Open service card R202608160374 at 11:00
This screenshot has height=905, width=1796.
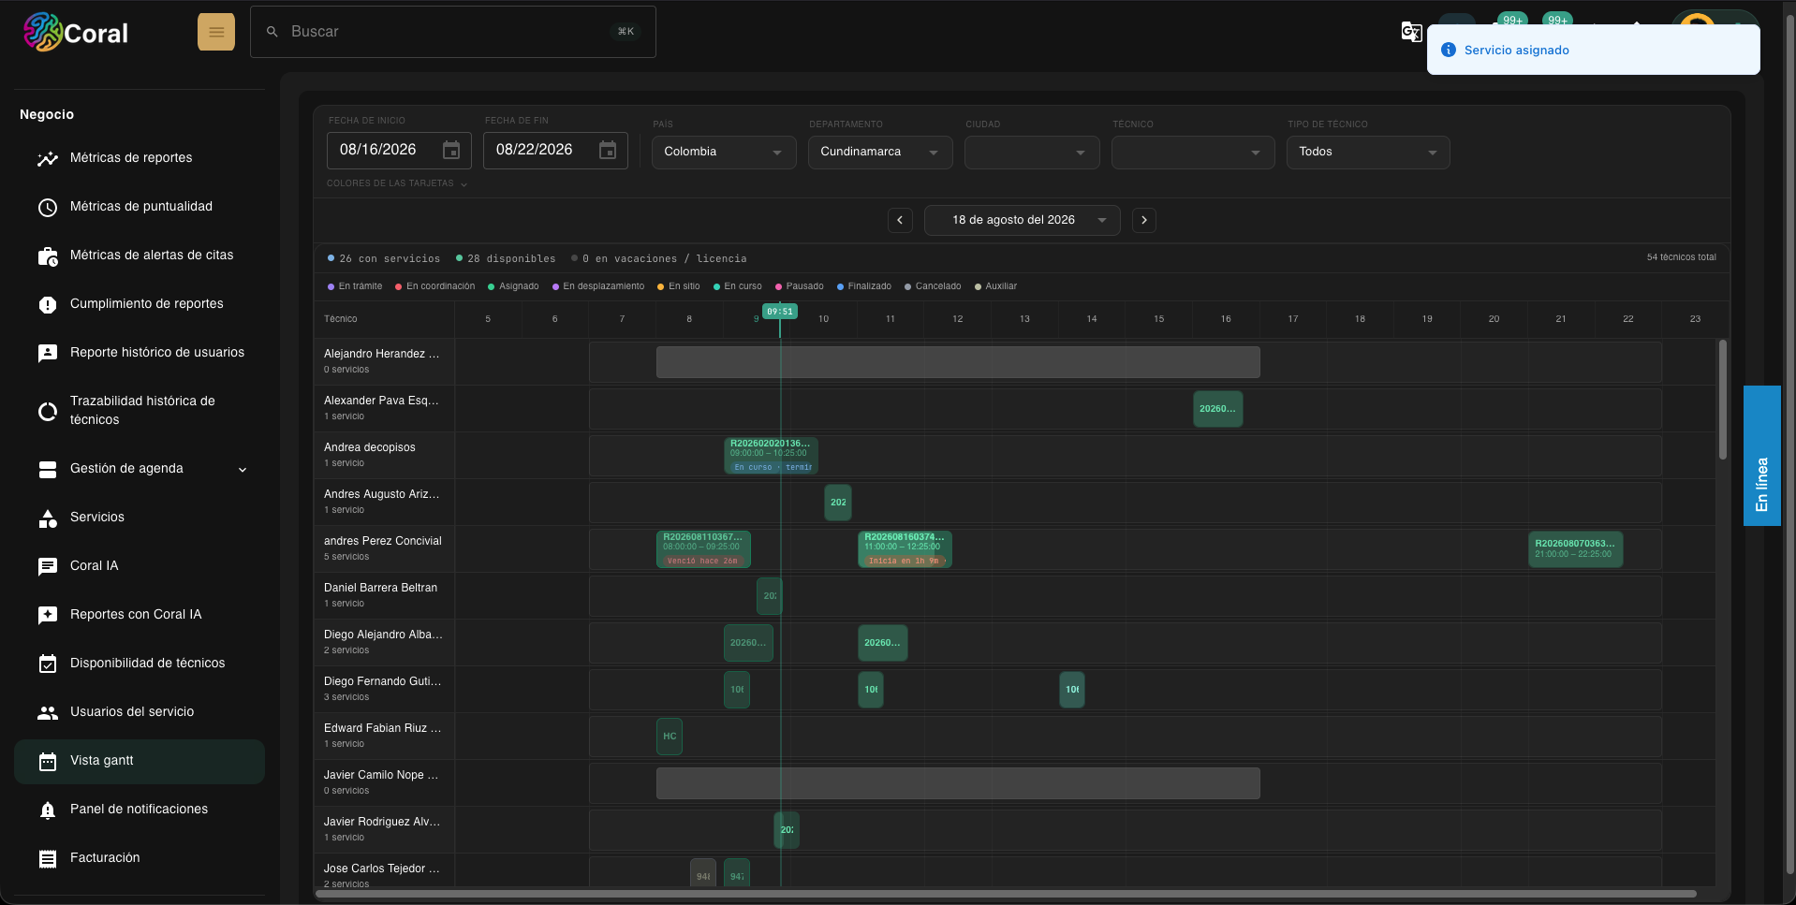905,548
